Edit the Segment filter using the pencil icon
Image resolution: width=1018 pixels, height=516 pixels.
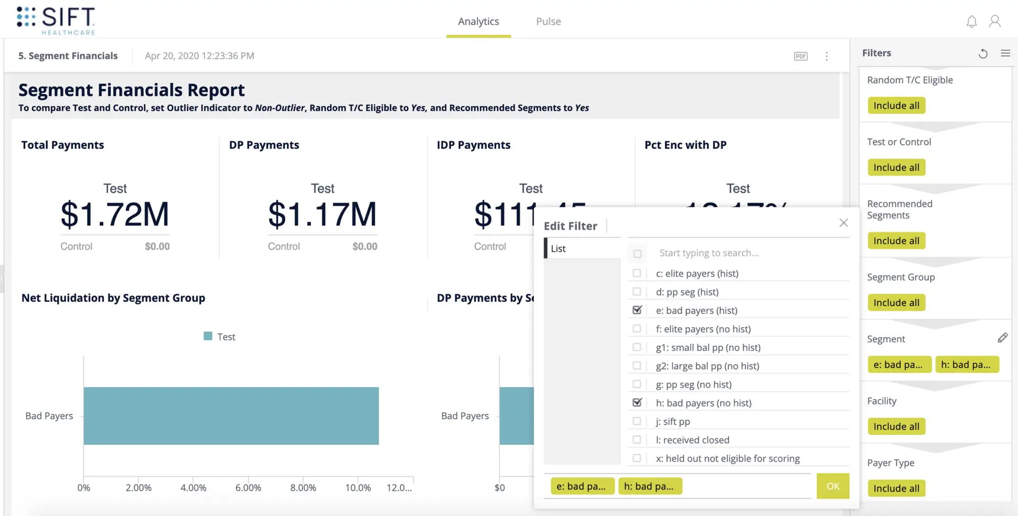tap(1004, 337)
